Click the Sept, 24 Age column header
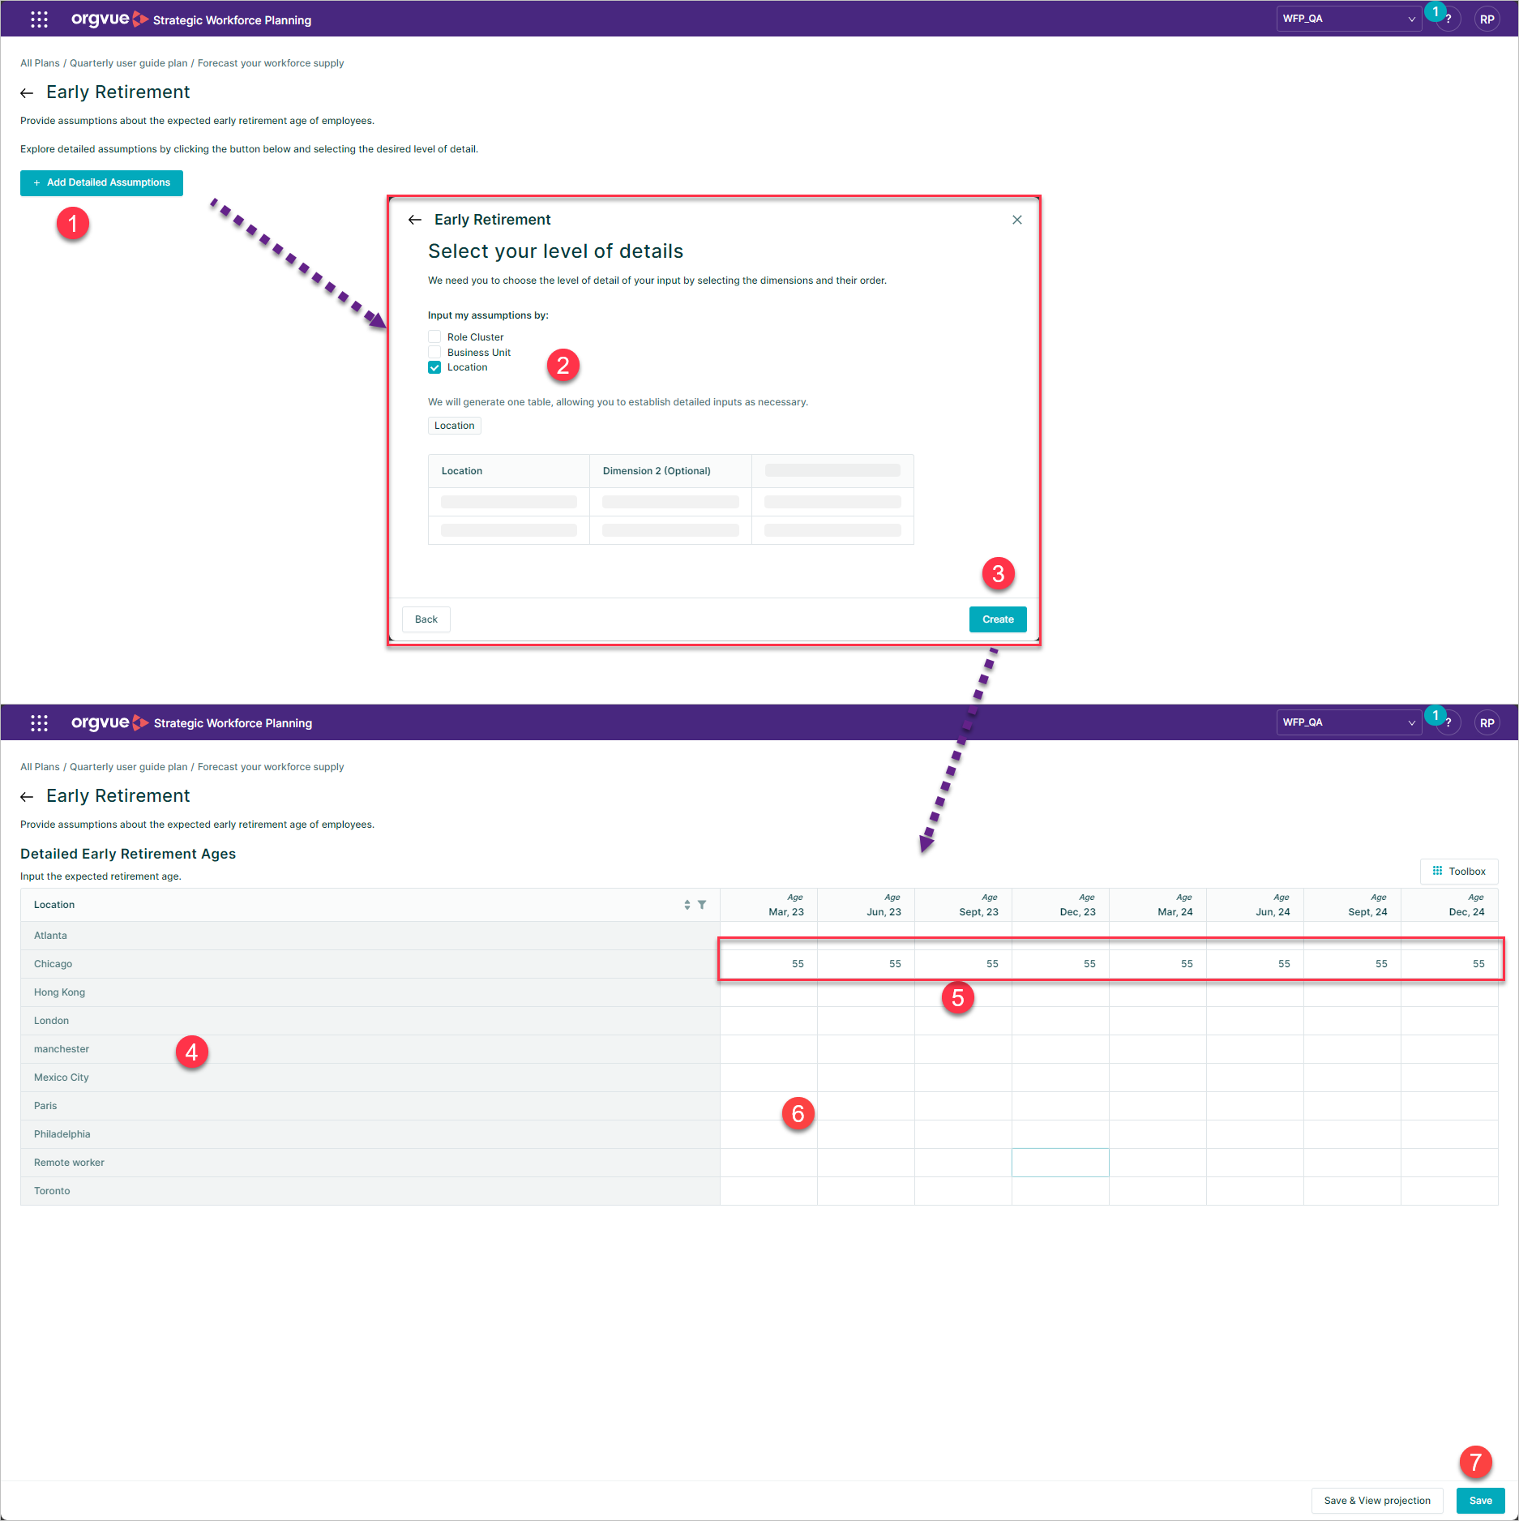Viewport: 1519px width, 1521px height. (1352, 905)
